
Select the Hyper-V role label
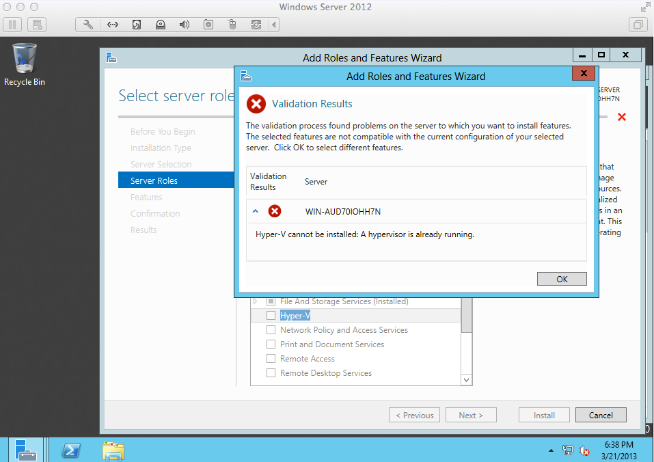pyautogui.click(x=295, y=316)
